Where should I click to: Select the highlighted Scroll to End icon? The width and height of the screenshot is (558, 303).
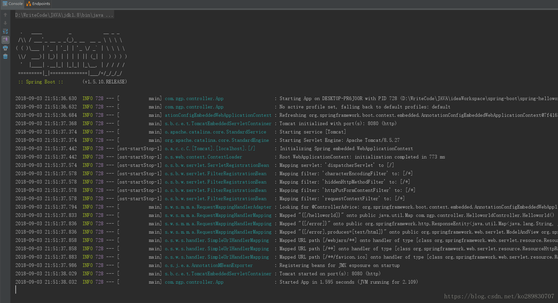click(x=5, y=40)
